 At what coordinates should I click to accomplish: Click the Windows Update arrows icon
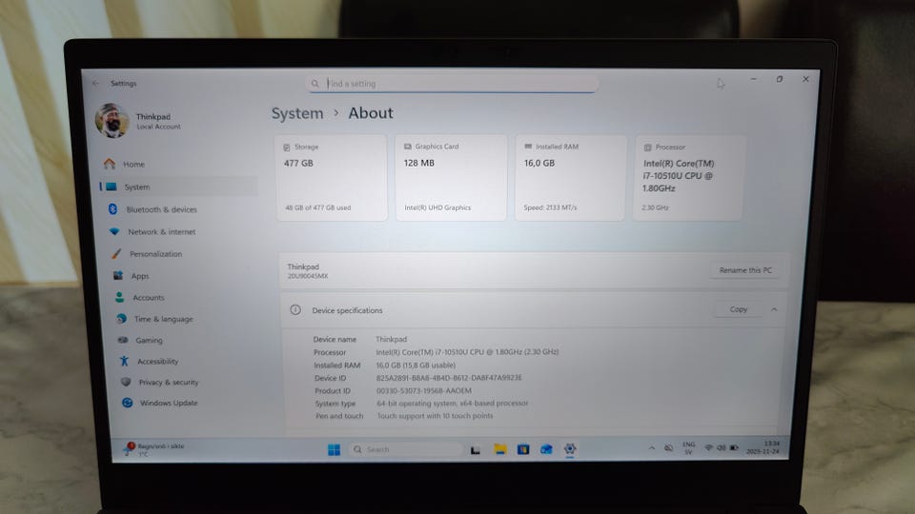point(127,403)
